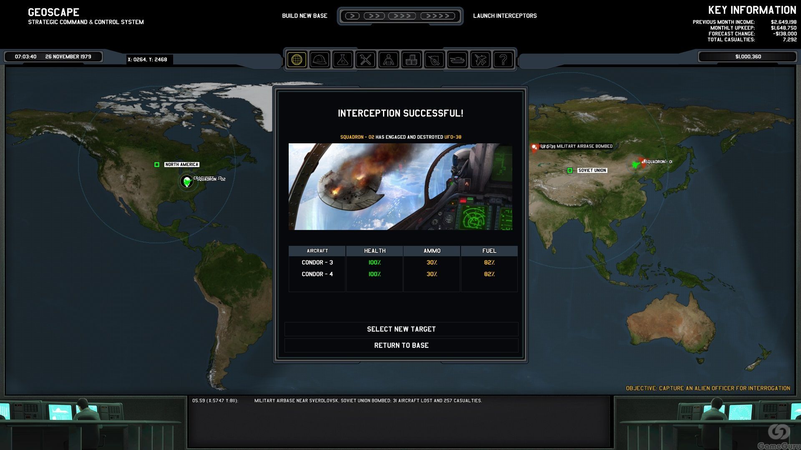
Task: Click the Forecast Change value
Action: (784, 34)
